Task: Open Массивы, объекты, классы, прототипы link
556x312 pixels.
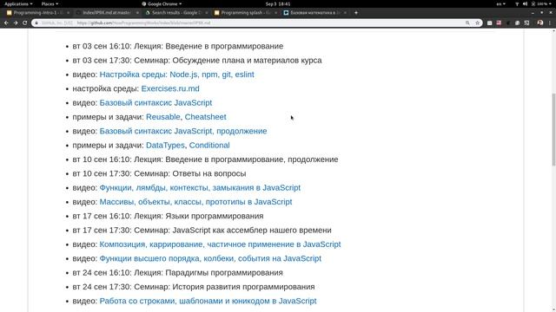Action: 195,202
